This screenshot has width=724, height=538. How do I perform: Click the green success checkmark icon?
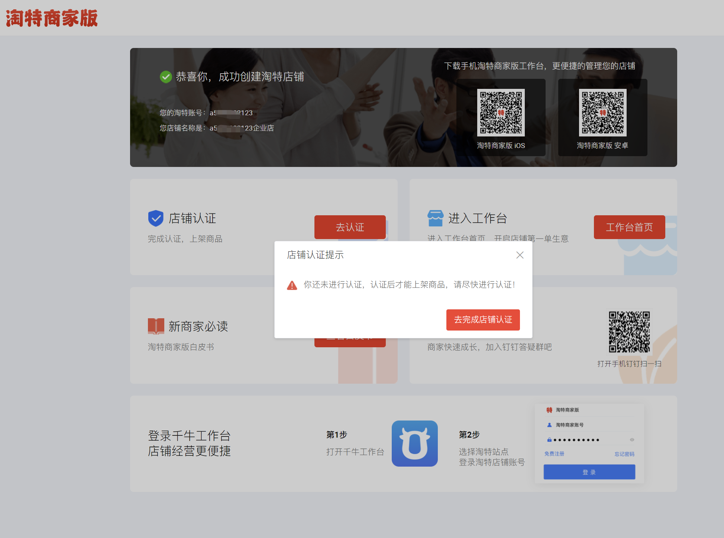pyautogui.click(x=166, y=77)
